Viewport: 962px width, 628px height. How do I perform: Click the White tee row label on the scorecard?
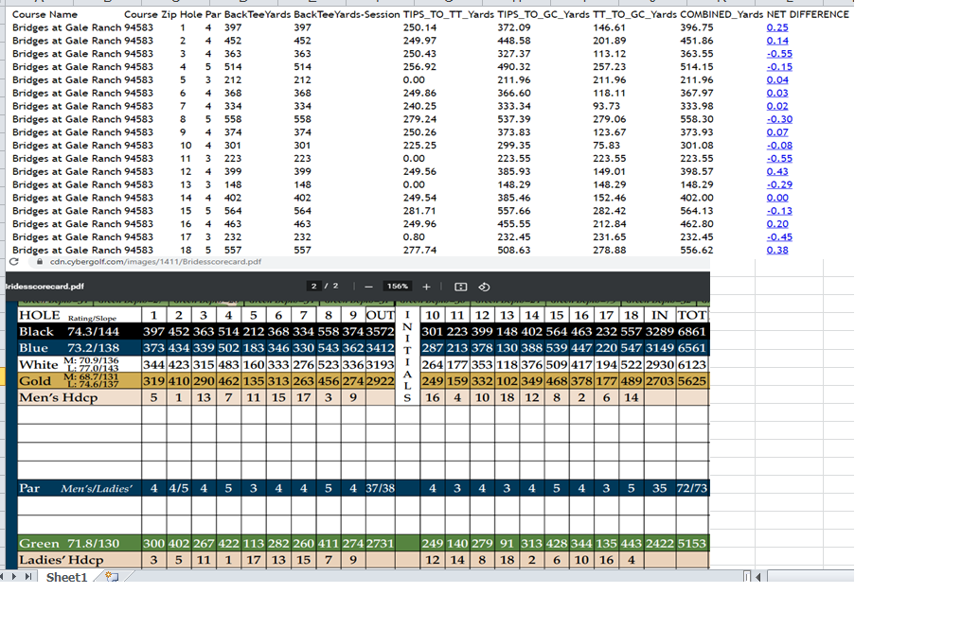(39, 364)
